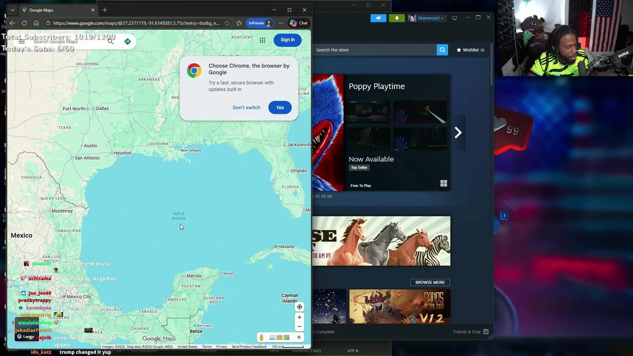
Task: Click the Steam store search button
Action: 442,49
